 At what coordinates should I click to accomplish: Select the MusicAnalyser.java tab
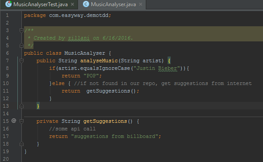113,4
